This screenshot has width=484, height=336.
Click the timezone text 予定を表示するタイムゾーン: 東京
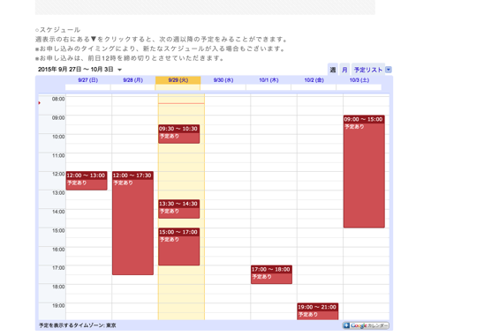(78, 325)
